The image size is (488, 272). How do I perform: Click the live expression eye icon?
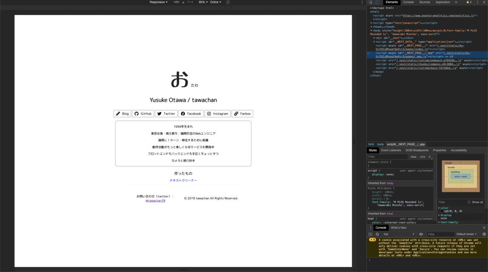tap(421, 234)
